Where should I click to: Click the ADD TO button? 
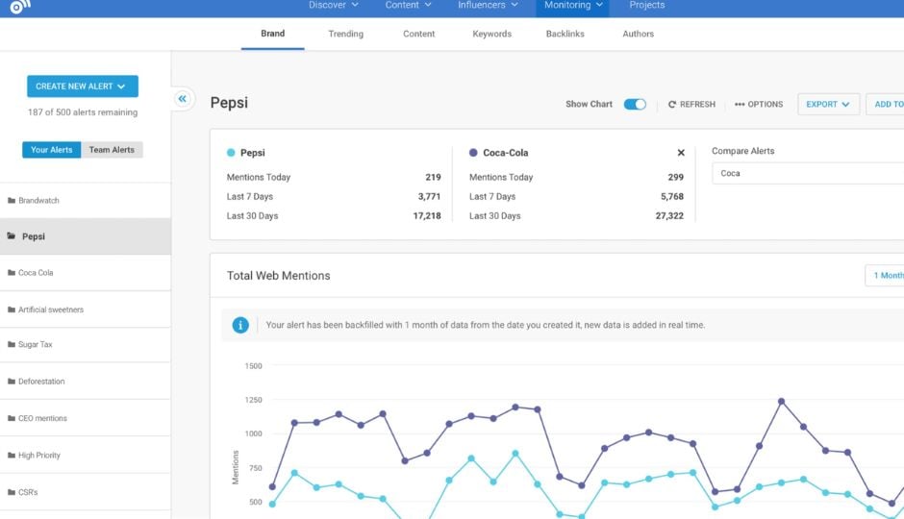[885, 104]
